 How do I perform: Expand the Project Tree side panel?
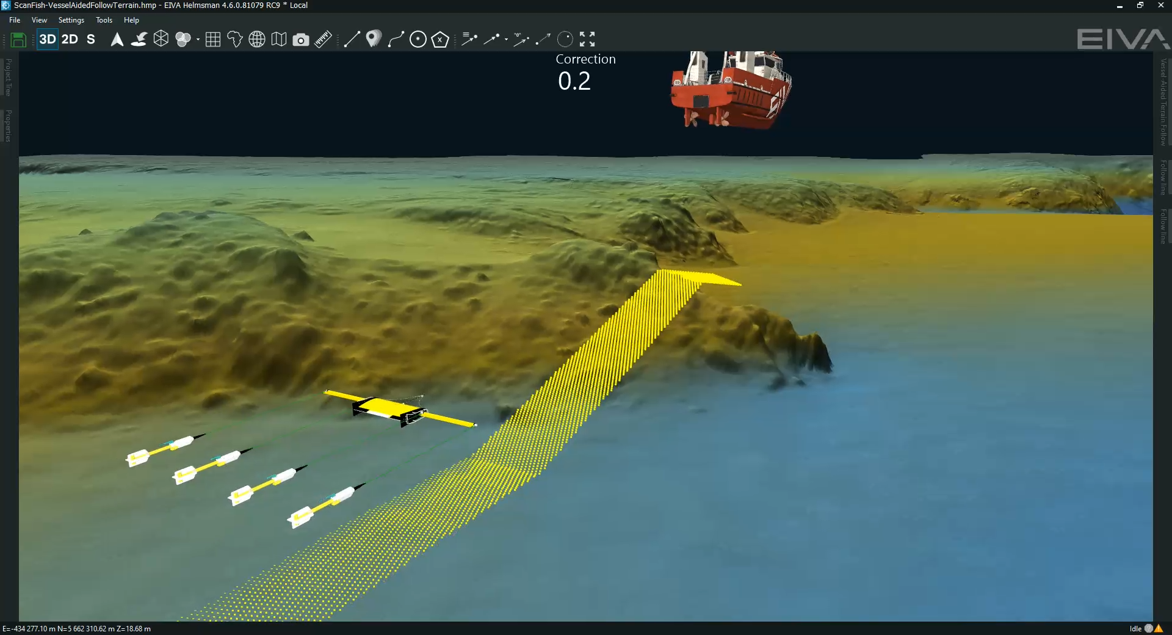click(x=9, y=78)
